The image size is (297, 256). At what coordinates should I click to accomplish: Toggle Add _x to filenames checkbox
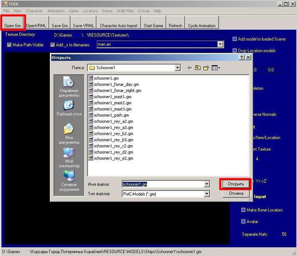[x=52, y=45]
